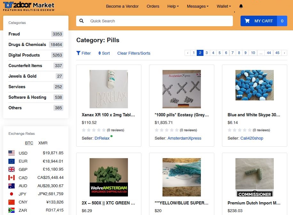Viewport: 293px width, 215px height.
Task: Expand the Help menu
Action: pos(173,6)
